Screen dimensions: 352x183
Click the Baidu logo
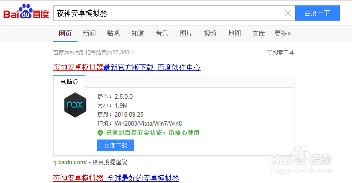pos(26,12)
